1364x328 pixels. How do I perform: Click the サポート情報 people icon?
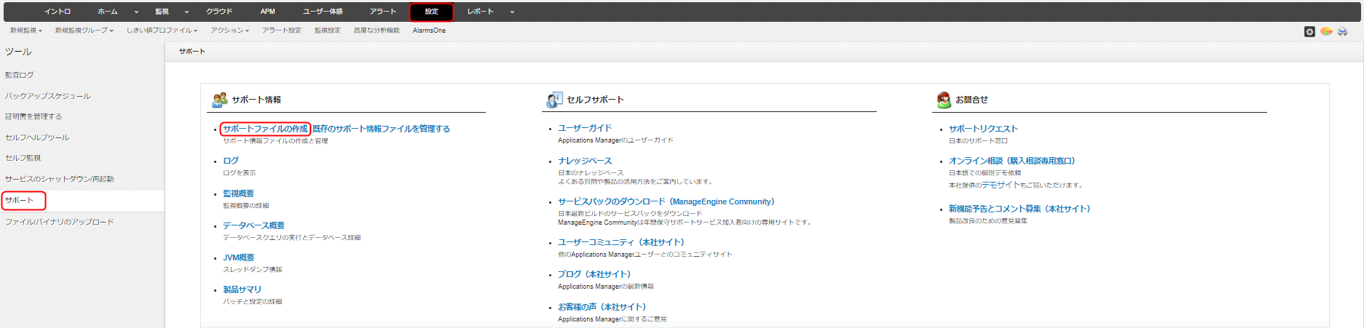tap(219, 100)
